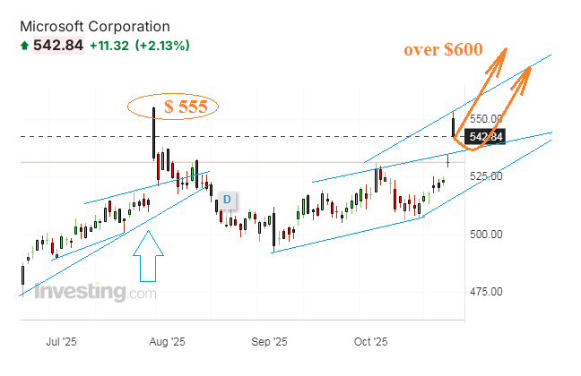This screenshot has height=376, width=581.
Task: Click the (+2.13%) percent change label
Action: 162,45
